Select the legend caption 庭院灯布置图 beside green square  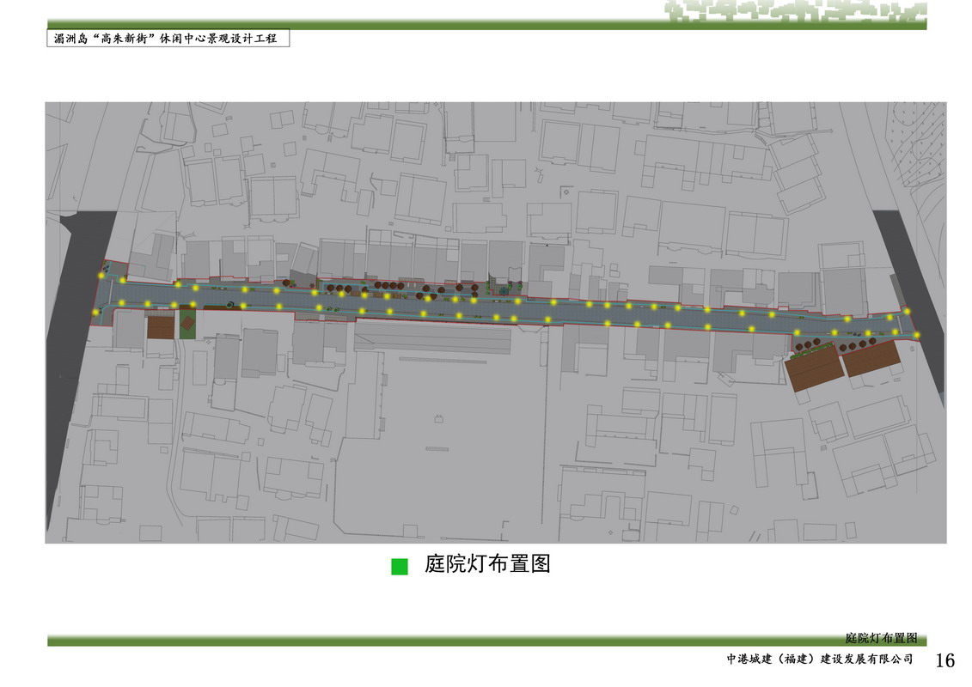(x=487, y=563)
